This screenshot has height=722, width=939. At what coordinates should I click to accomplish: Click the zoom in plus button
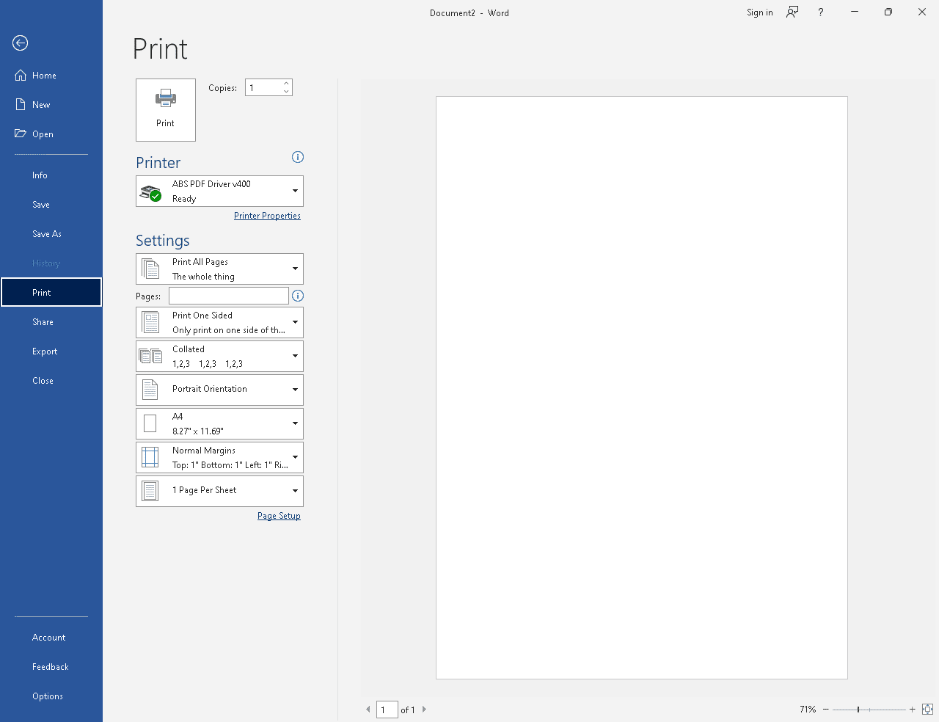[913, 710]
